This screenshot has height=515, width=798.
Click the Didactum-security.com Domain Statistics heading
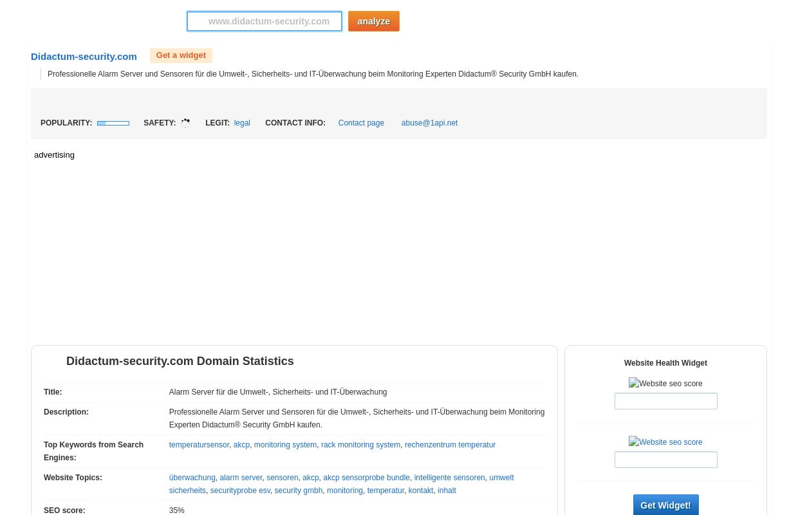(180, 361)
